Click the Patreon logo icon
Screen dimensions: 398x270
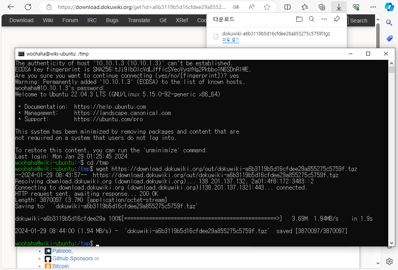click(48, 251)
